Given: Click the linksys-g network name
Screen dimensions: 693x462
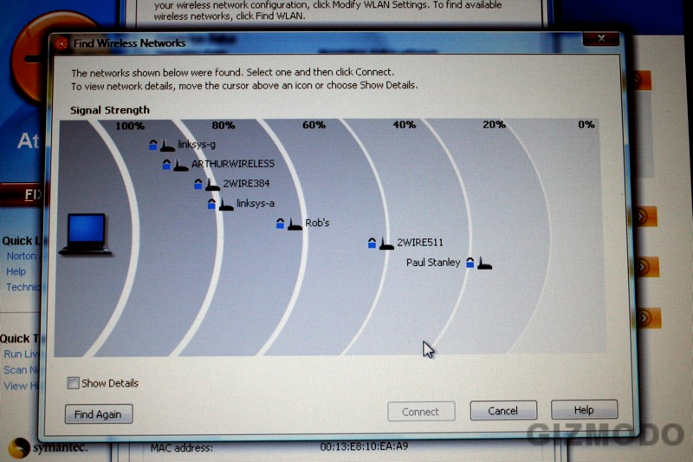Looking at the screenshot, I should [197, 144].
